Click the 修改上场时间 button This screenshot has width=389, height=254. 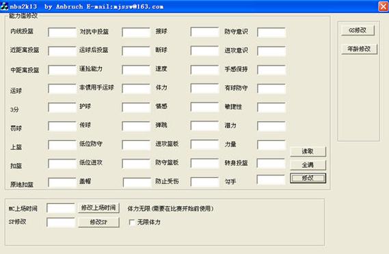tap(98, 207)
